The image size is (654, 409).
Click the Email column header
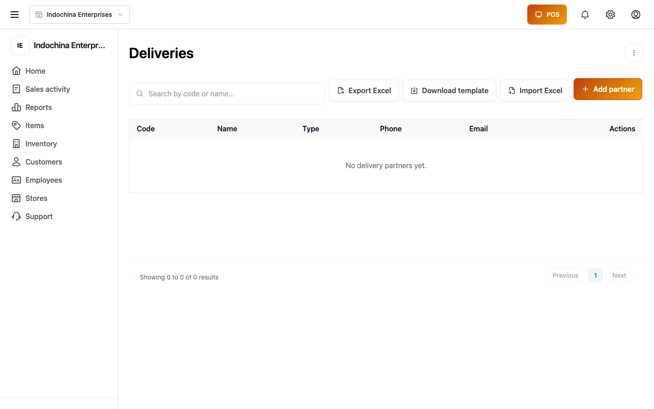click(x=478, y=129)
